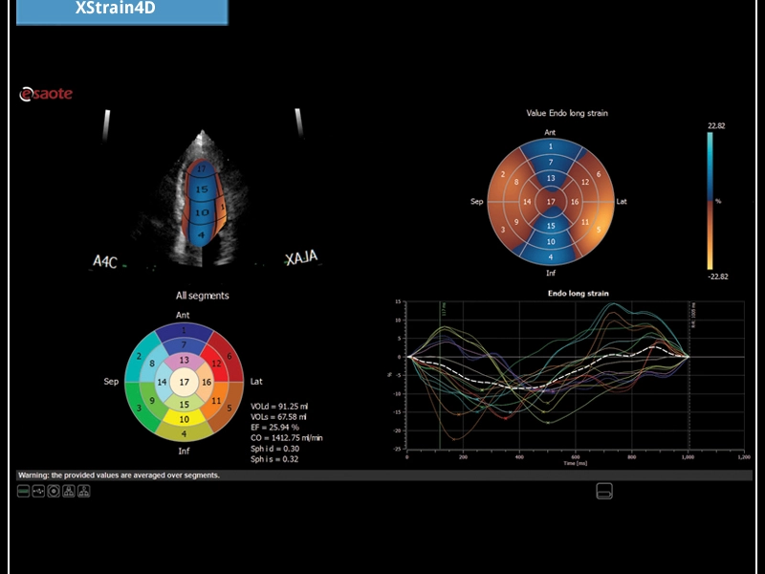Click the CD disc icon

point(54,491)
